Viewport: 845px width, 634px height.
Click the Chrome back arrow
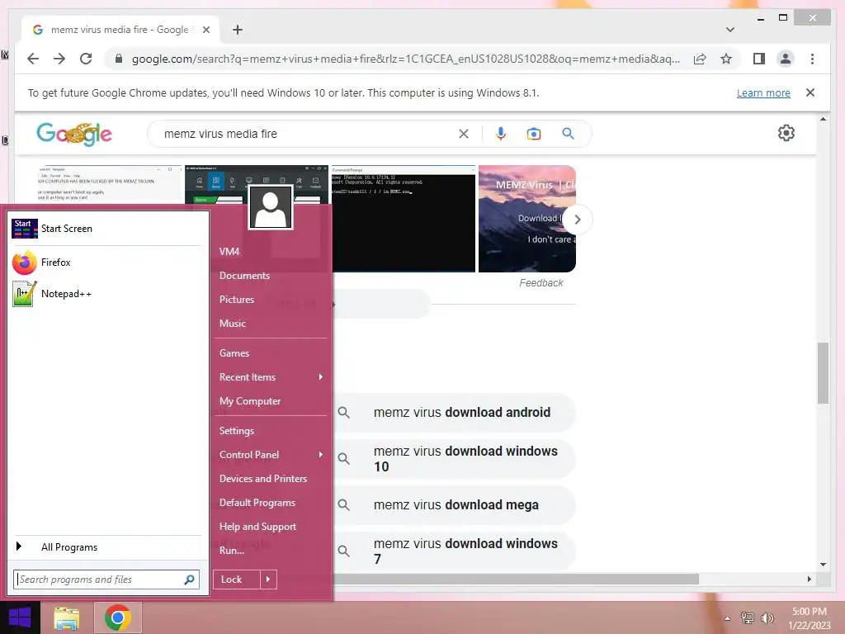33,59
